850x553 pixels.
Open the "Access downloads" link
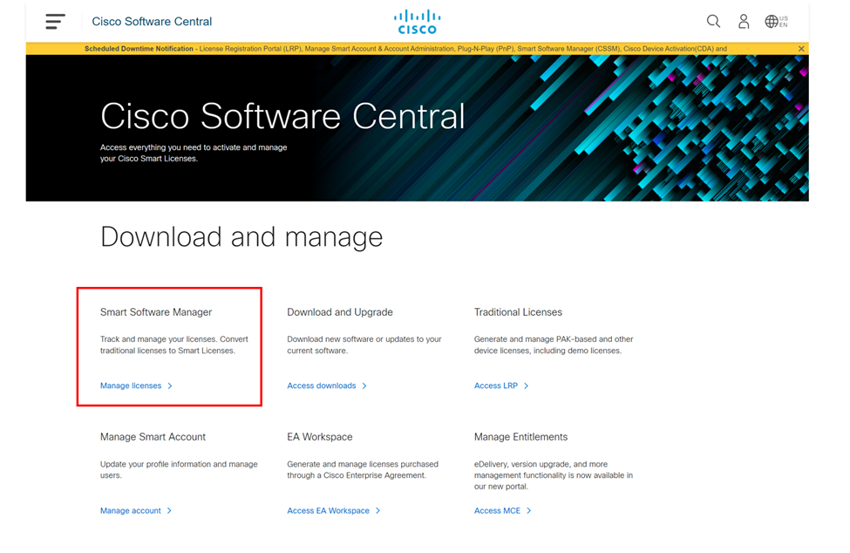coord(323,386)
